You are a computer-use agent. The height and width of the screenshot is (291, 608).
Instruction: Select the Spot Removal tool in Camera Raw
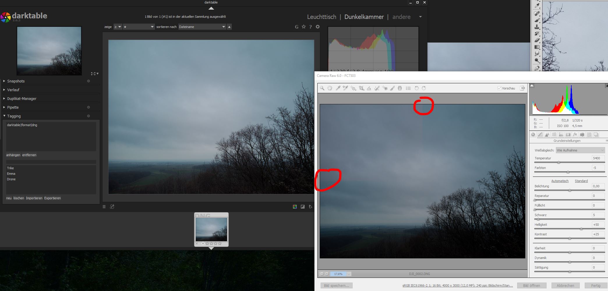(377, 88)
